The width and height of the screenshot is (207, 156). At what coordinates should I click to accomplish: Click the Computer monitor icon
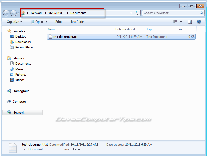(9, 101)
